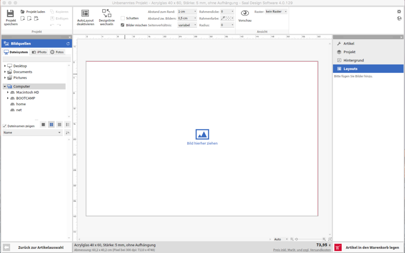Screen dimensions: 405x253
Task: Select the net drive entry
Action: 16,110
